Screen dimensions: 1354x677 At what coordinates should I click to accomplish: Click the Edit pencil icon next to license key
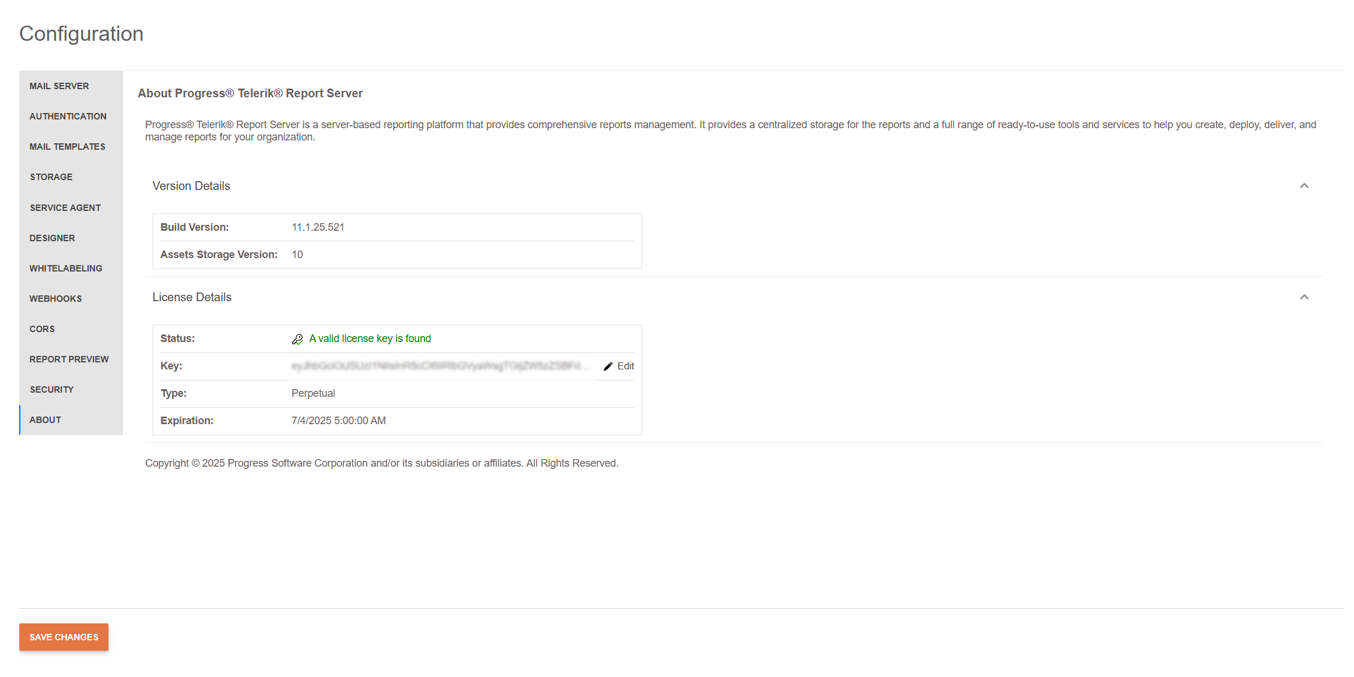(608, 366)
